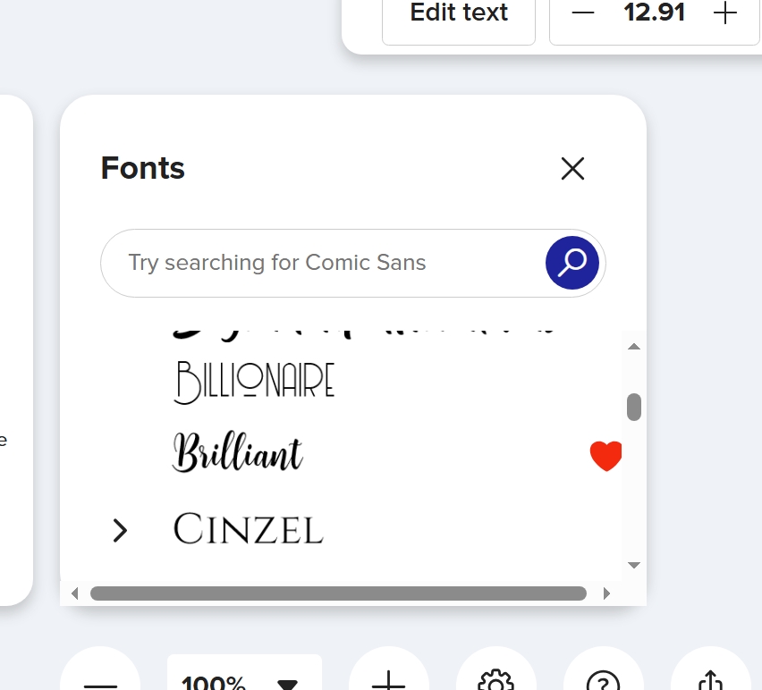Expand the Cinzel font family chevron

pyautogui.click(x=120, y=530)
